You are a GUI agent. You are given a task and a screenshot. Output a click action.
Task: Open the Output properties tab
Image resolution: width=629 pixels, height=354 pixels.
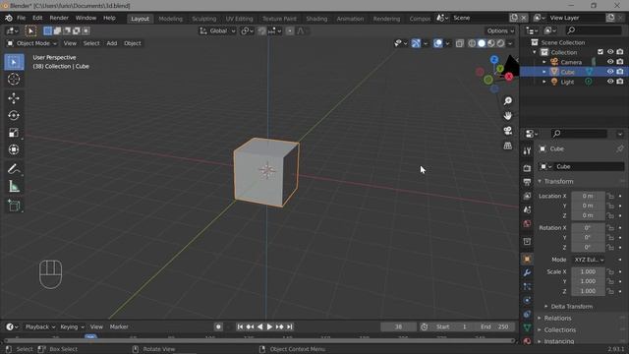click(527, 182)
